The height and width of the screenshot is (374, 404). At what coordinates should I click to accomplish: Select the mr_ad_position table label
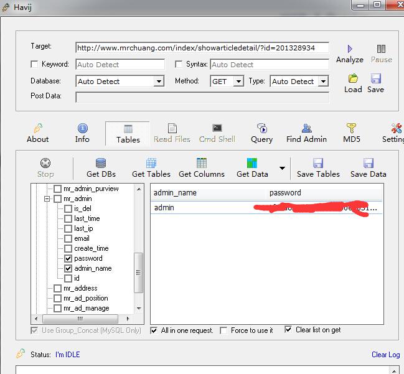[85, 298]
